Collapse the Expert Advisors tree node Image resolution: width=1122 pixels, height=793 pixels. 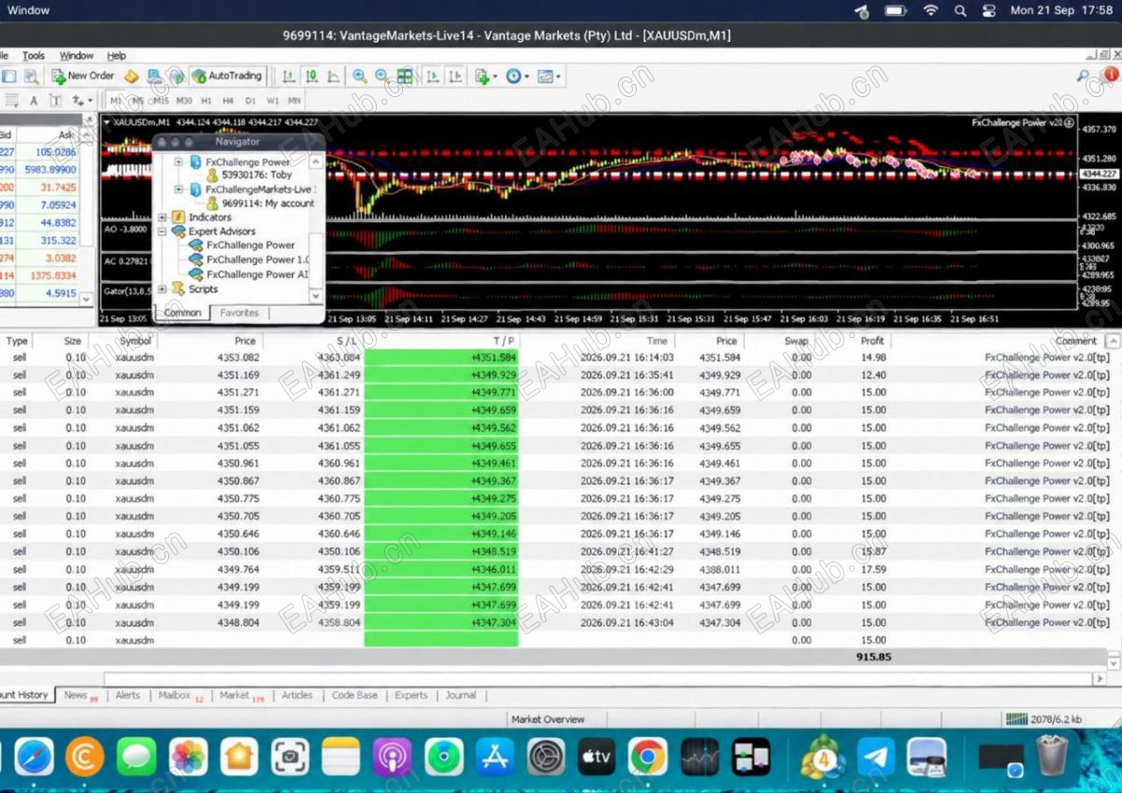pyautogui.click(x=163, y=231)
